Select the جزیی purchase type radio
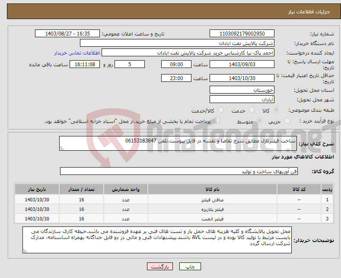The image size is (341, 278). [287, 121]
